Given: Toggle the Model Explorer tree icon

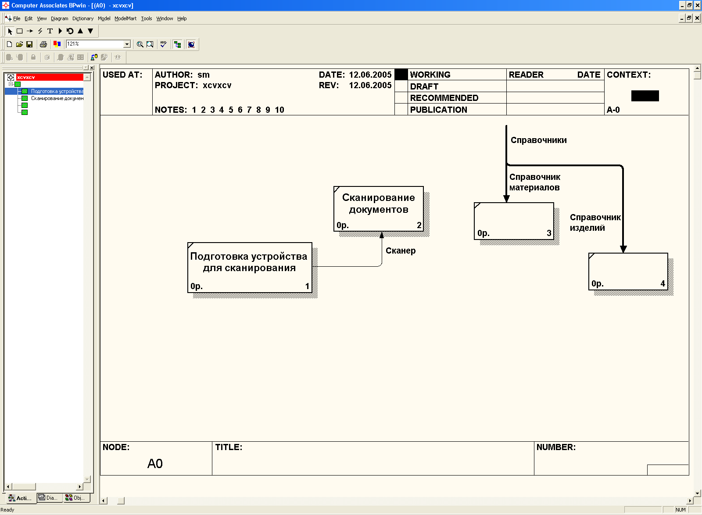Looking at the screenshot, I should point(178,44).
